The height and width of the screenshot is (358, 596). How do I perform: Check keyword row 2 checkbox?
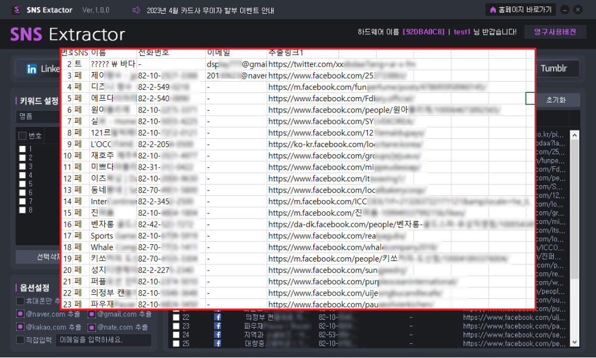point(23,158)
